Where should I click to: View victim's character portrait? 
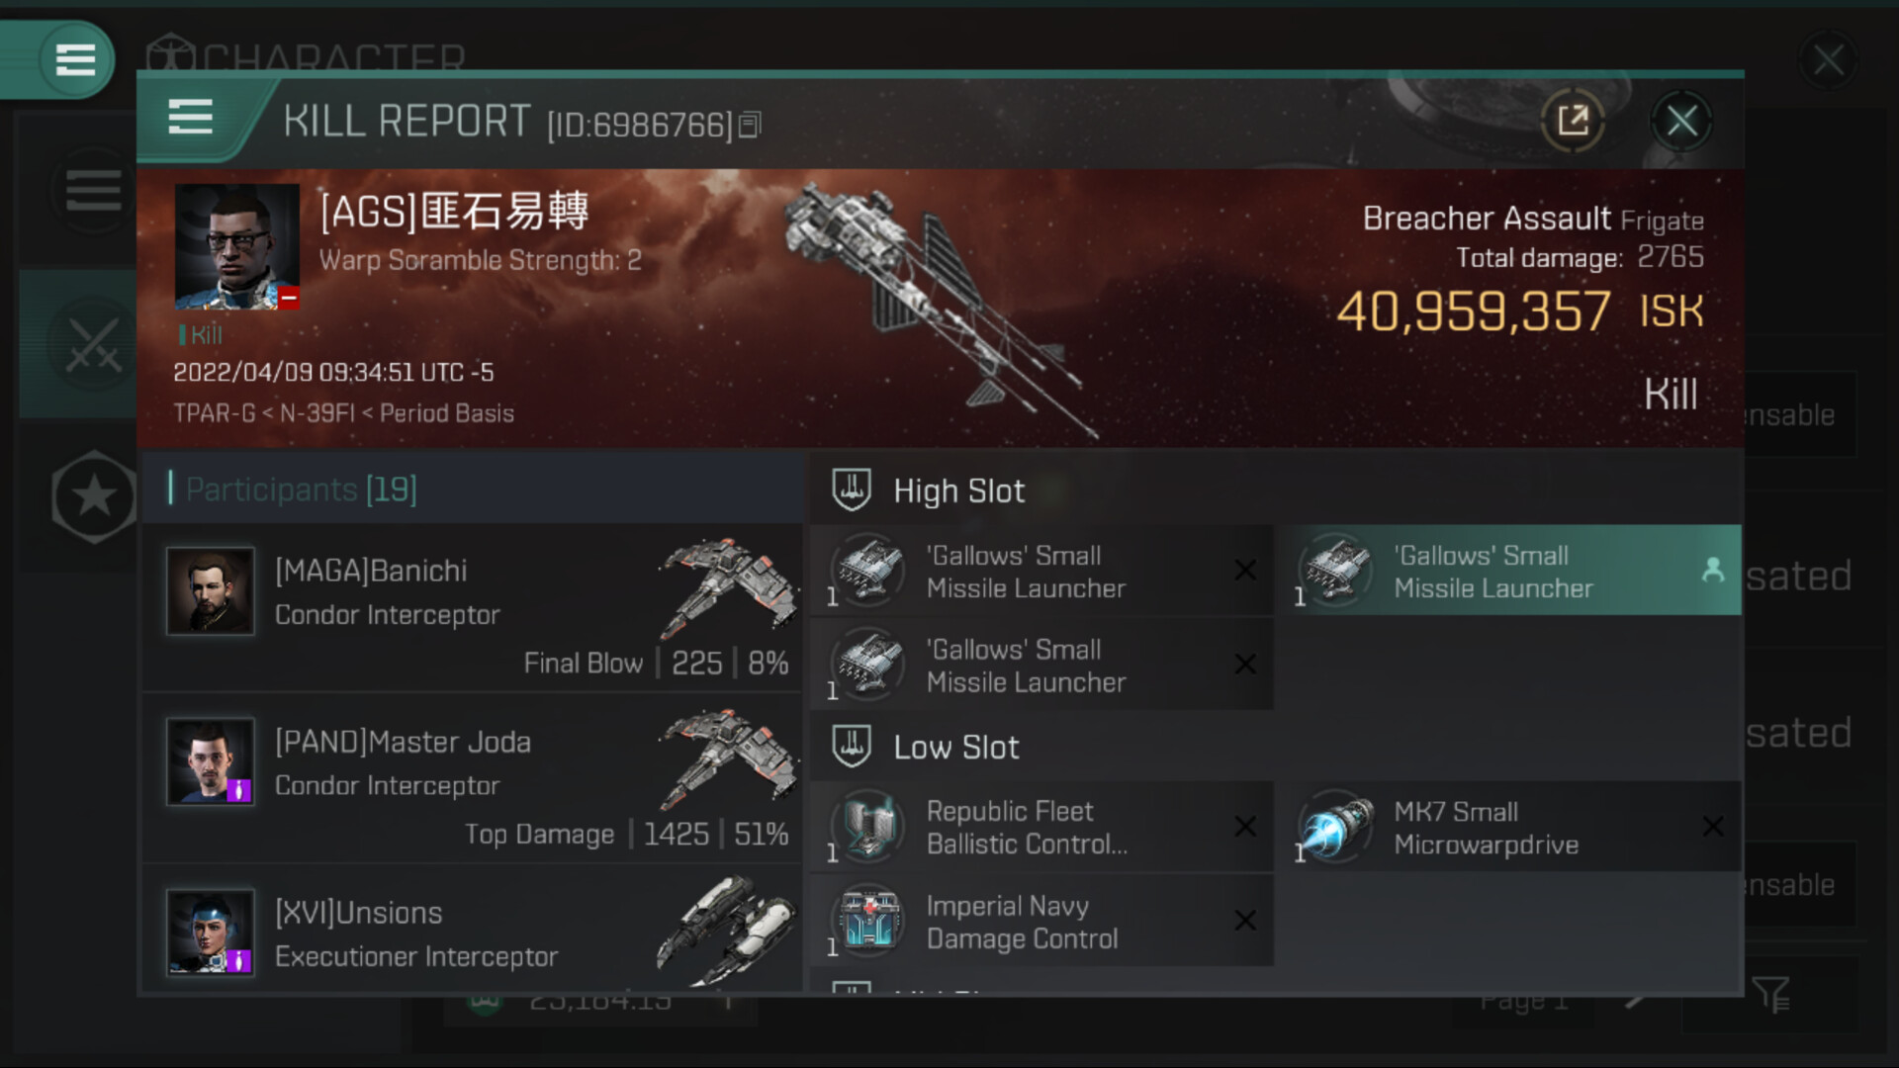237,246
